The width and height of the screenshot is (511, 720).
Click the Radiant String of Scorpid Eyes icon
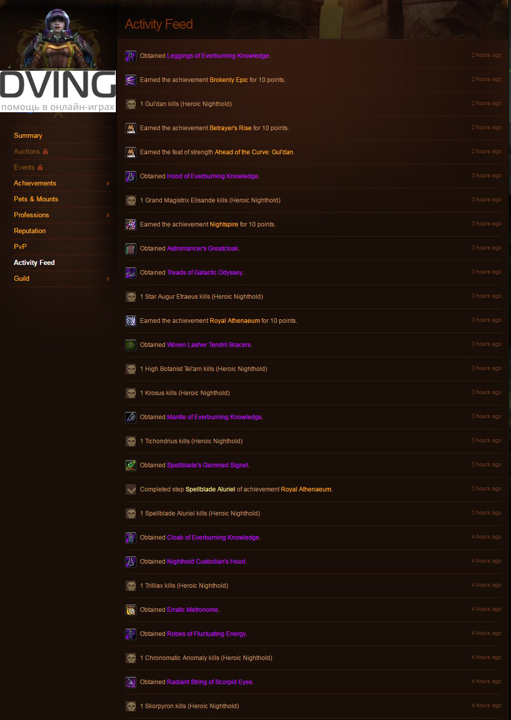[x=131, y=682]
